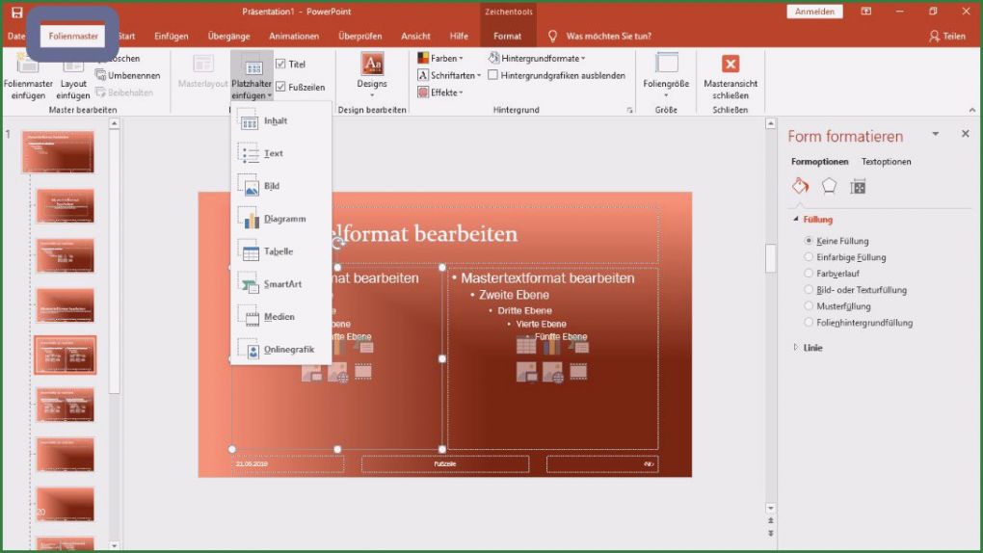Image resolution: width=983 pixels, height=553 pixels.
Task: Insert an Inhalt placeholder from menu
Action: pyautogui.click(x=280, y=121)
